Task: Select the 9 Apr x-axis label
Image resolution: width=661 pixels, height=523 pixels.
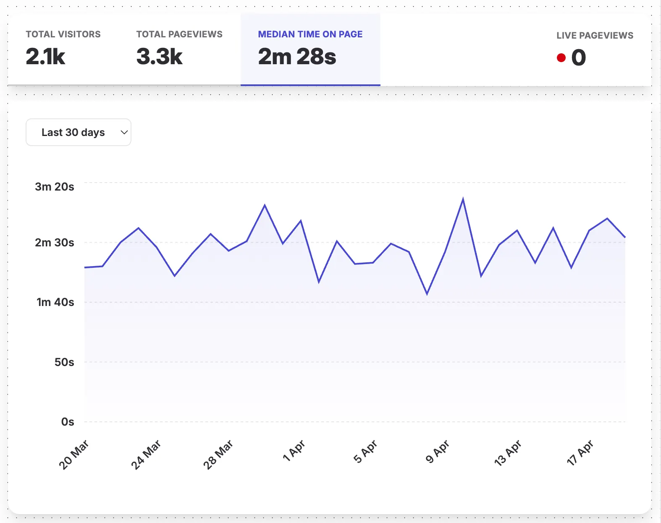Action: (x=438, y=452)
